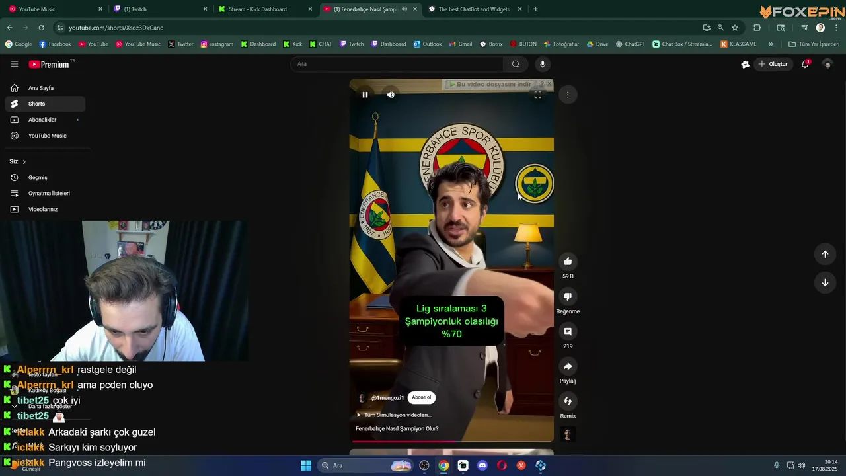Open the ChatGPT bookmark
Viewport: 846px width, 476px height.
coord(630,44)
